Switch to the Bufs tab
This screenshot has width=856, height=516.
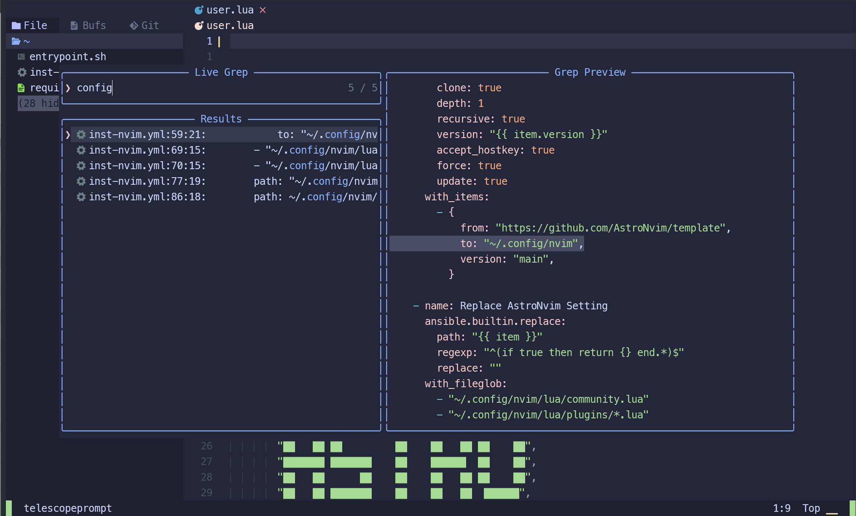[93, 25]
